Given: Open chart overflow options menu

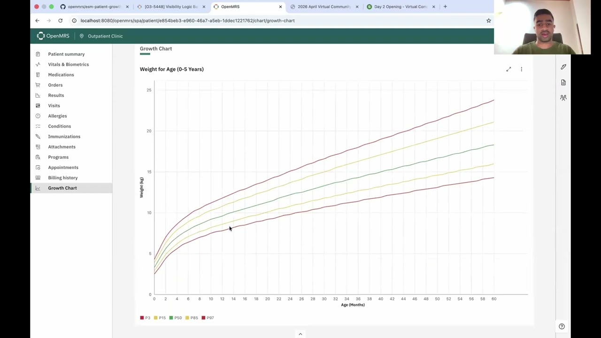Looking at the screenshot, I should point(521,69).
